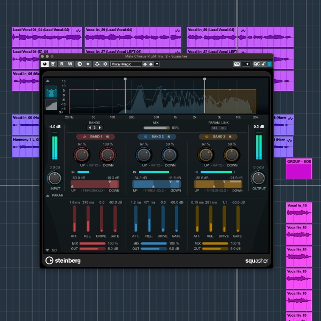Load the previous preset with up arrow
The image size is (321, 321).
145,64
